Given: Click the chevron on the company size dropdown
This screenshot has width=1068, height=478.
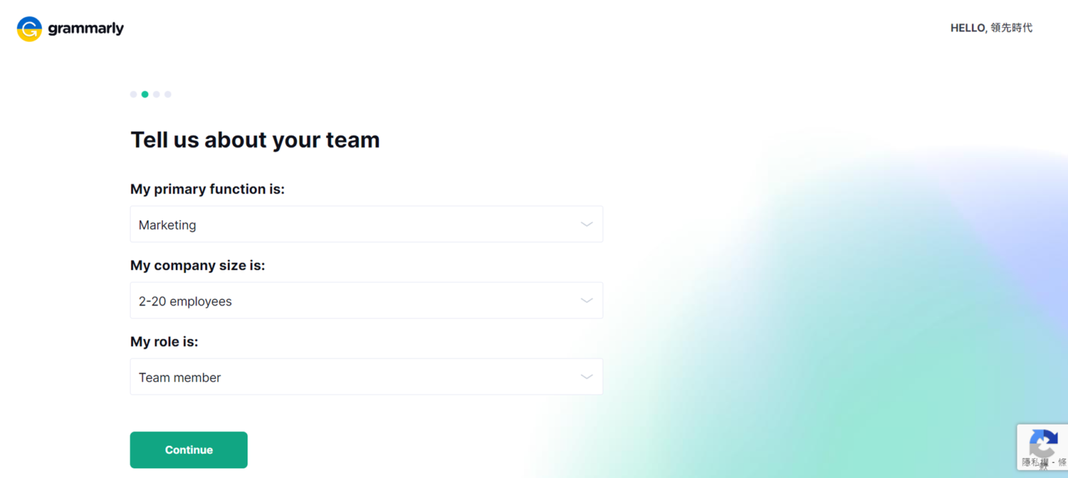Looking at the screenshot, I should pyautogui.click(x=586, y=300).
